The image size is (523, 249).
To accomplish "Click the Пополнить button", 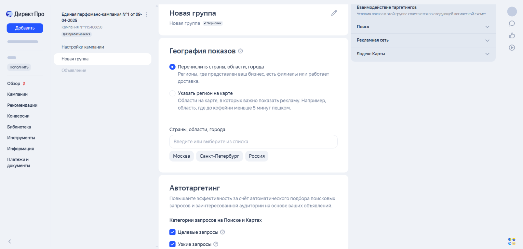I will pyautogui.click(x=19, y=67).
